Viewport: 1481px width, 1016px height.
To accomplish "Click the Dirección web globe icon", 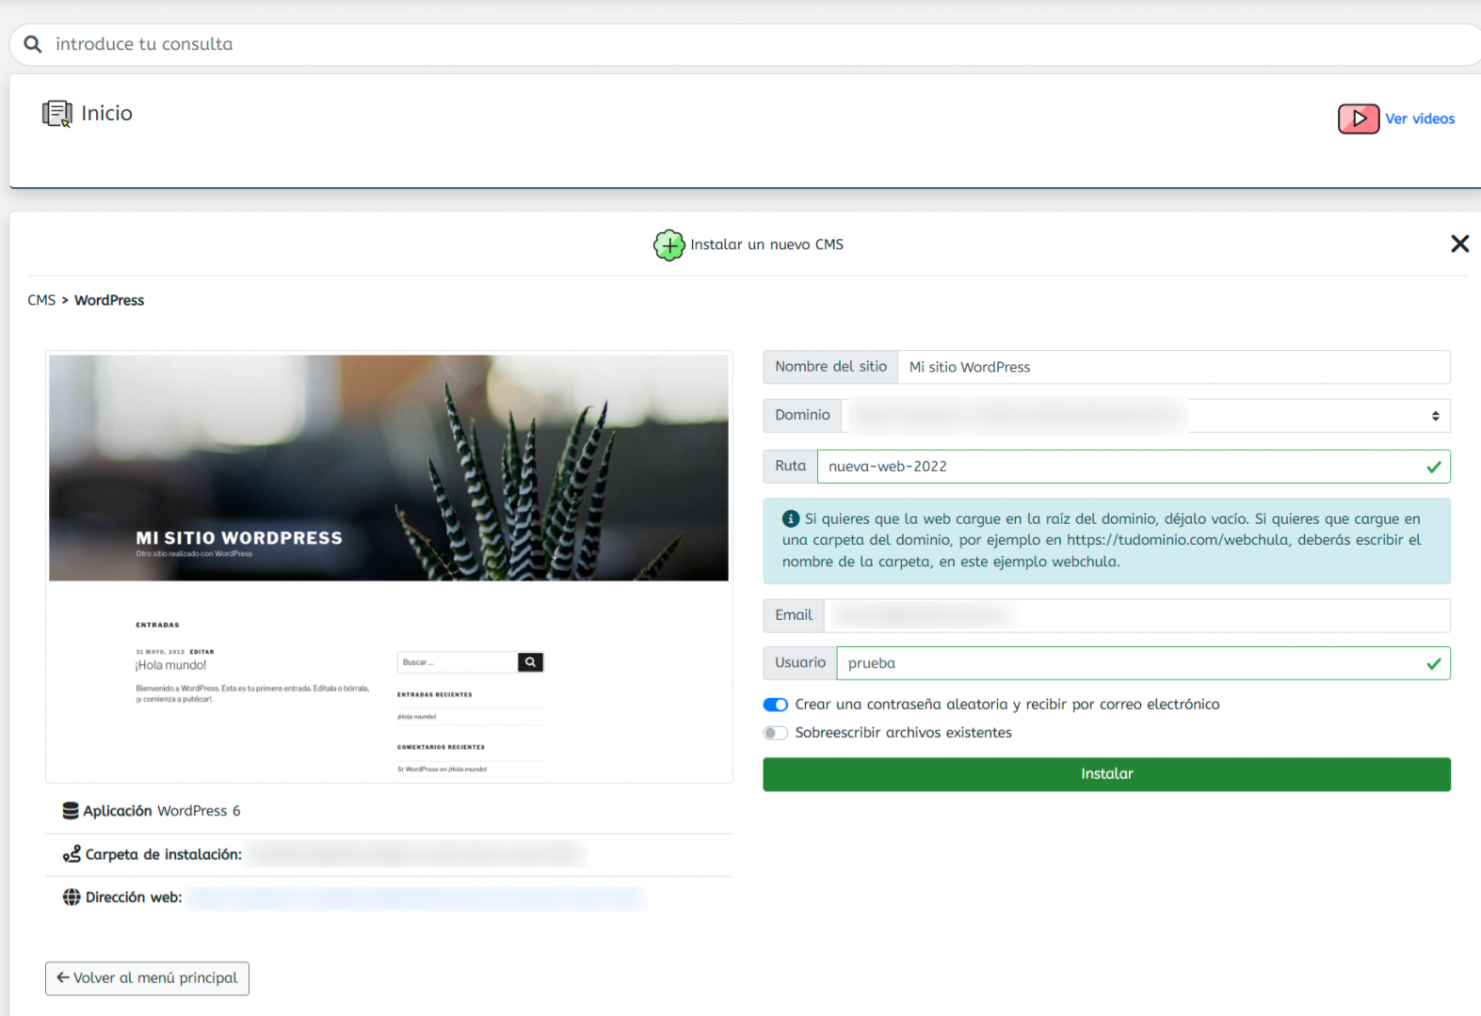I will click(72, 897).
